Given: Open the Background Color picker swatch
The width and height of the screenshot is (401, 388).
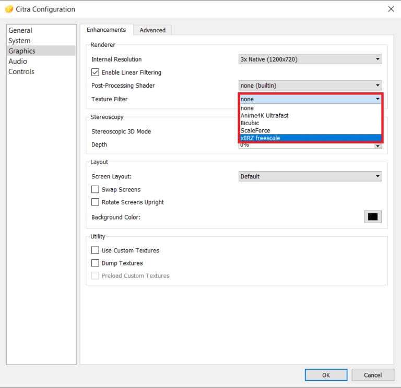Looking at the screenshot, I should pyautogui.click(x=373, y=217).
